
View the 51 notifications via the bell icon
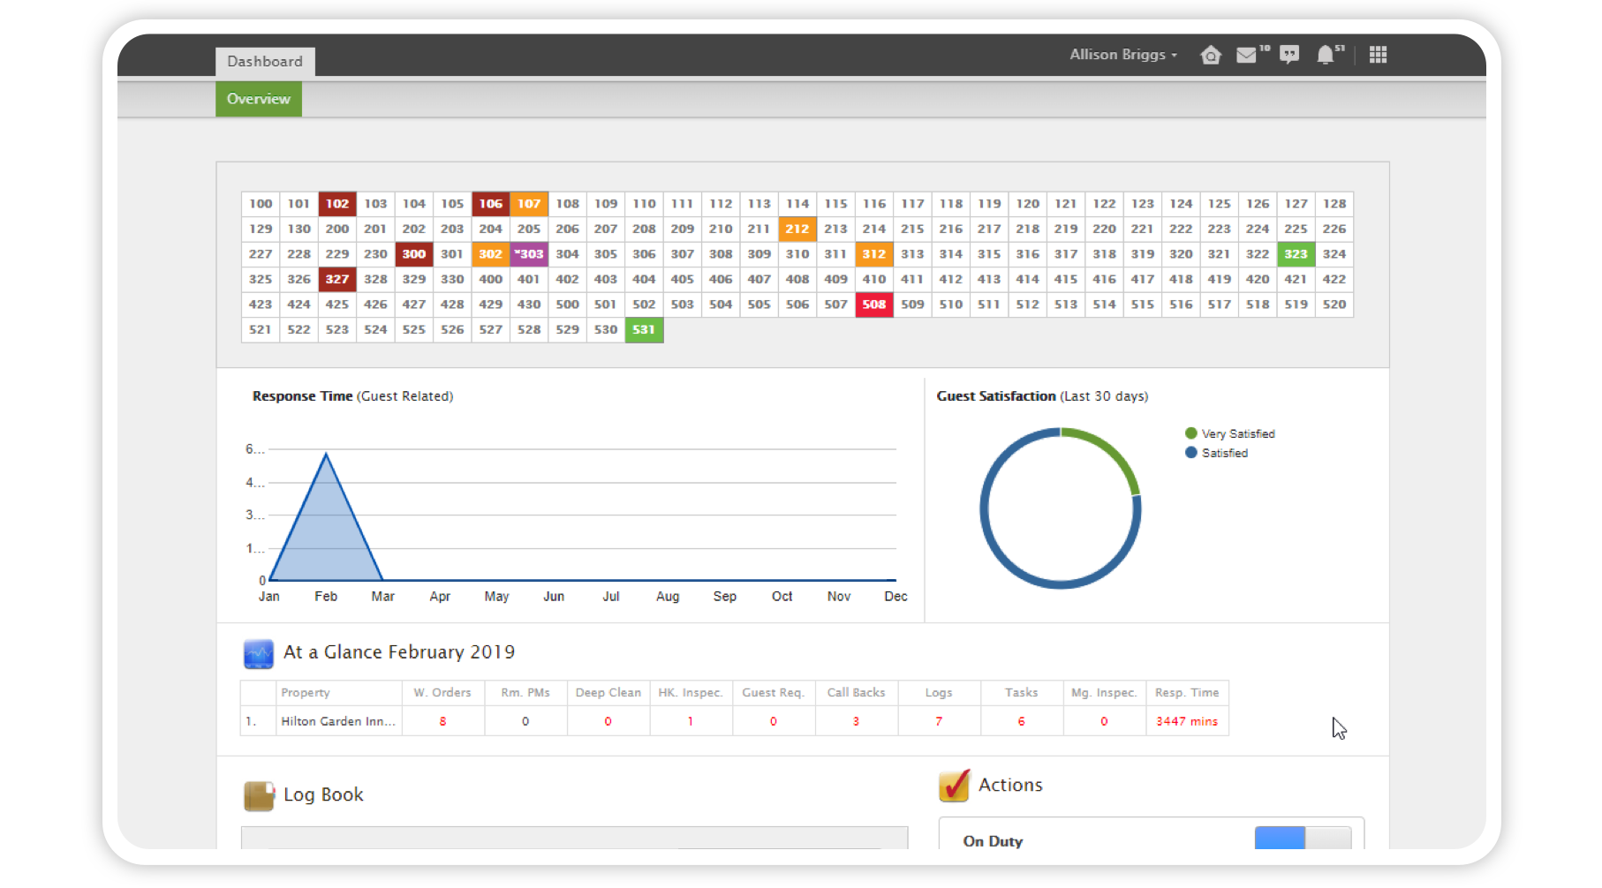1325,55
